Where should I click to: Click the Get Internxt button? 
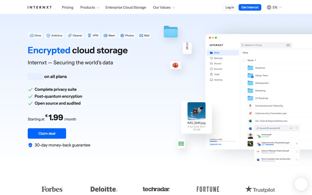pos(250,7)
